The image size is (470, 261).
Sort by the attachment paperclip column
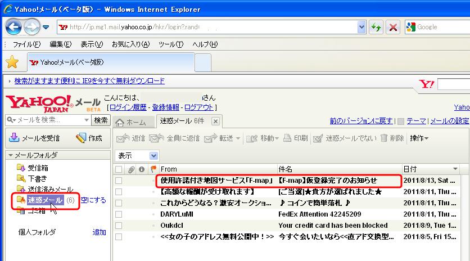point(131,169)
